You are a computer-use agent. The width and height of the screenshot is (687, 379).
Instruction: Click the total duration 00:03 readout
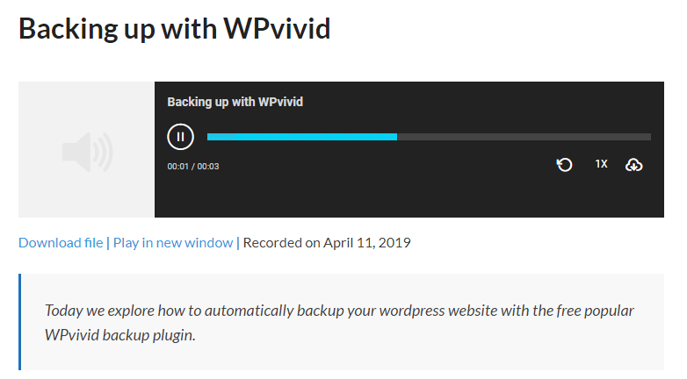pyautogui.click(x=208, y=167)
